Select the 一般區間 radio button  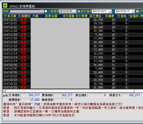[46, 11]
